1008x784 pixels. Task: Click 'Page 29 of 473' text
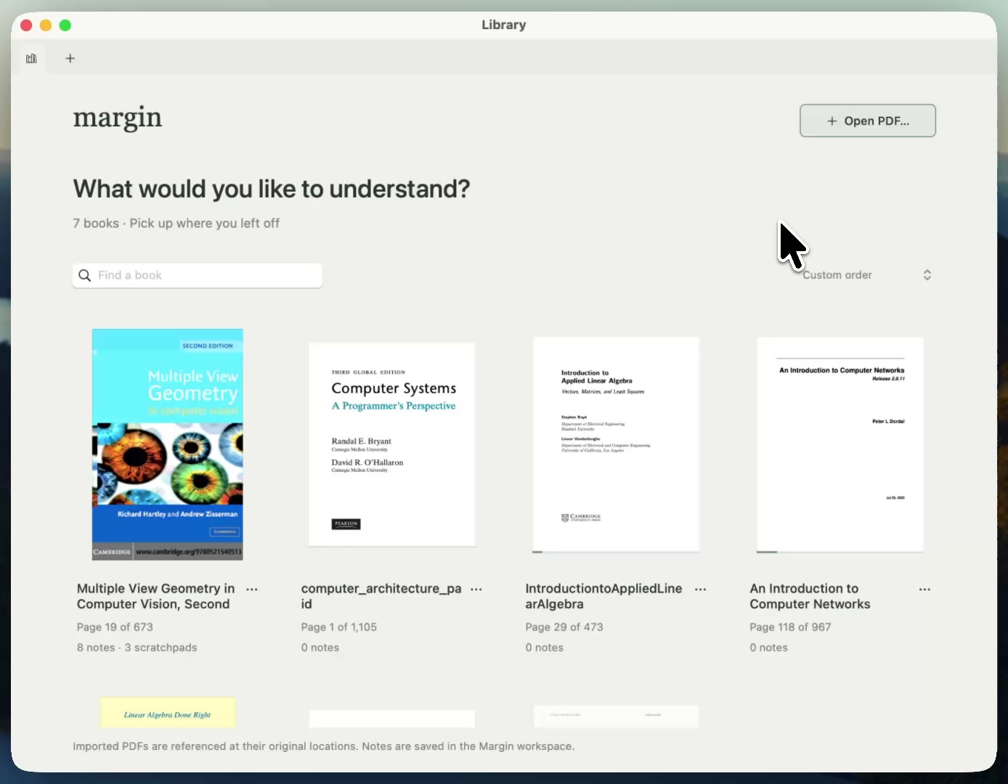point(564,627)
